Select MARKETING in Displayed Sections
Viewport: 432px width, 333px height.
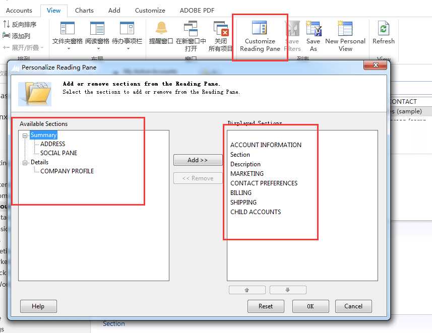[x=247, y=174]
